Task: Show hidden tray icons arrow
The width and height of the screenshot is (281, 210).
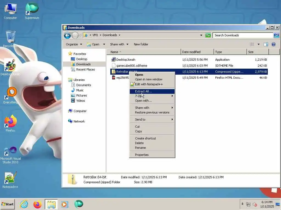Action: 242,204
